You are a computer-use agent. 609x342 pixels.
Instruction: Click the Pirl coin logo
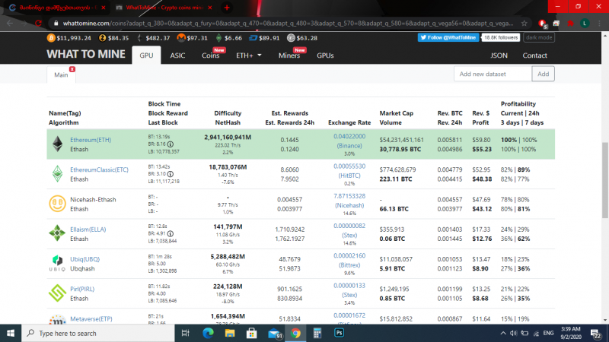click(57, 292)
